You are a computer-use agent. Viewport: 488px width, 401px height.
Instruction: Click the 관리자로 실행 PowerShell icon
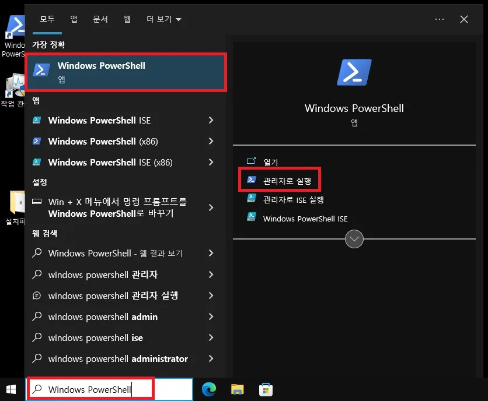252,180
